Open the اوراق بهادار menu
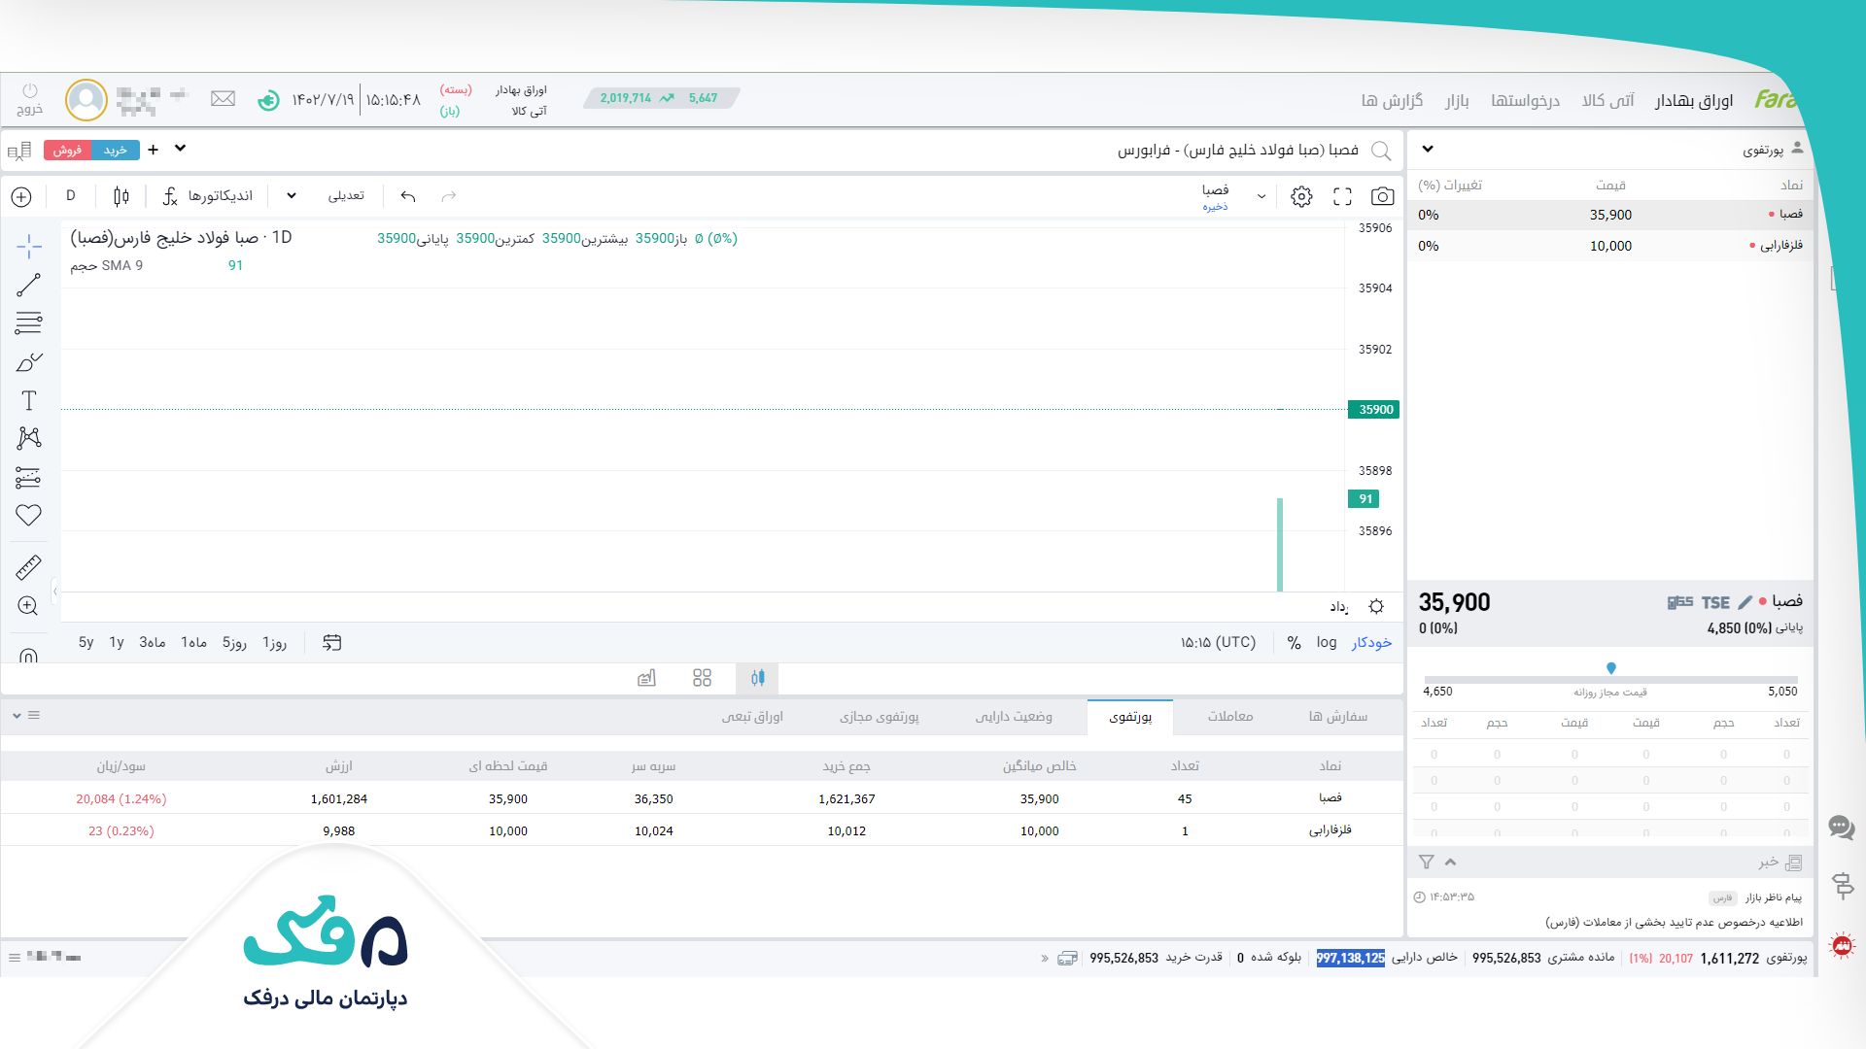The height and width of the screenshot is (1049, 1866). pyautogui.click(x=1694, y=100)
